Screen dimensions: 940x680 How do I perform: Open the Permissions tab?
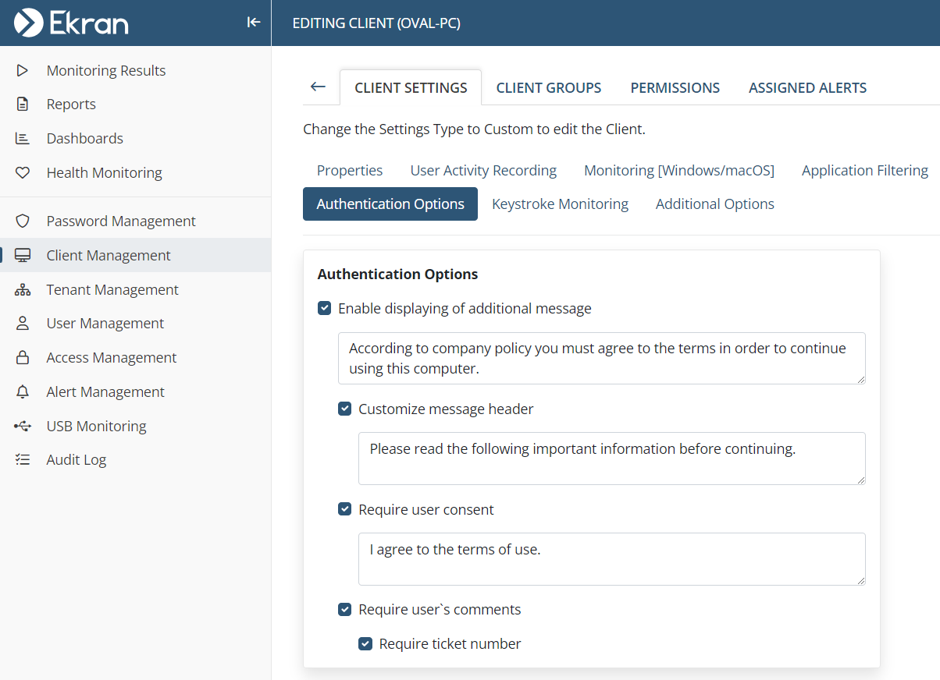click(x=675, y=88)
